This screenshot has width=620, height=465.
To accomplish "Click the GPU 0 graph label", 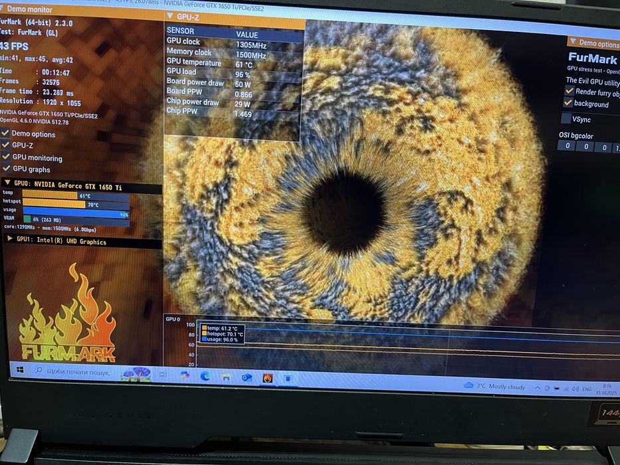I will pos(173,319).
